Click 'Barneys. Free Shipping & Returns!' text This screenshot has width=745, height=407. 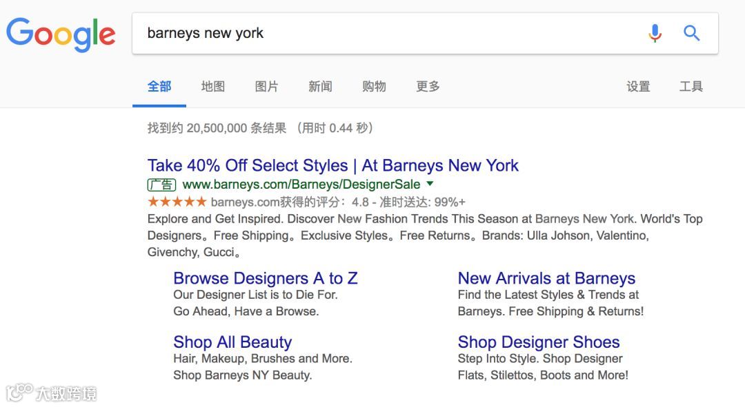point(550,311)
